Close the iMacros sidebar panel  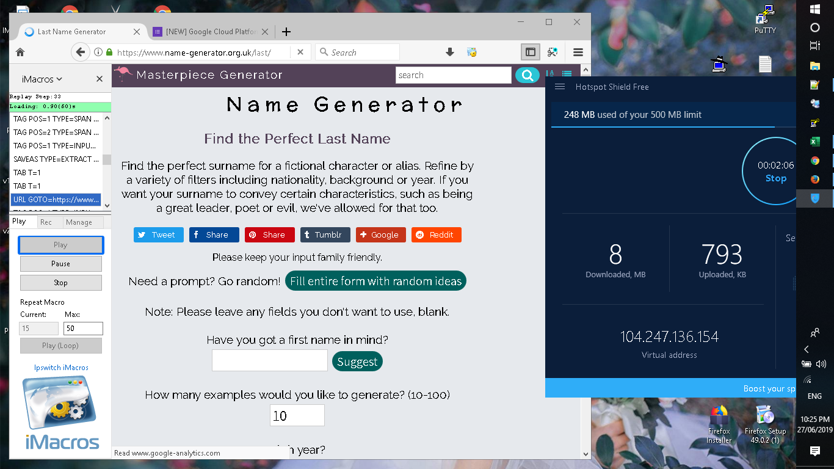tap(100, 79)
